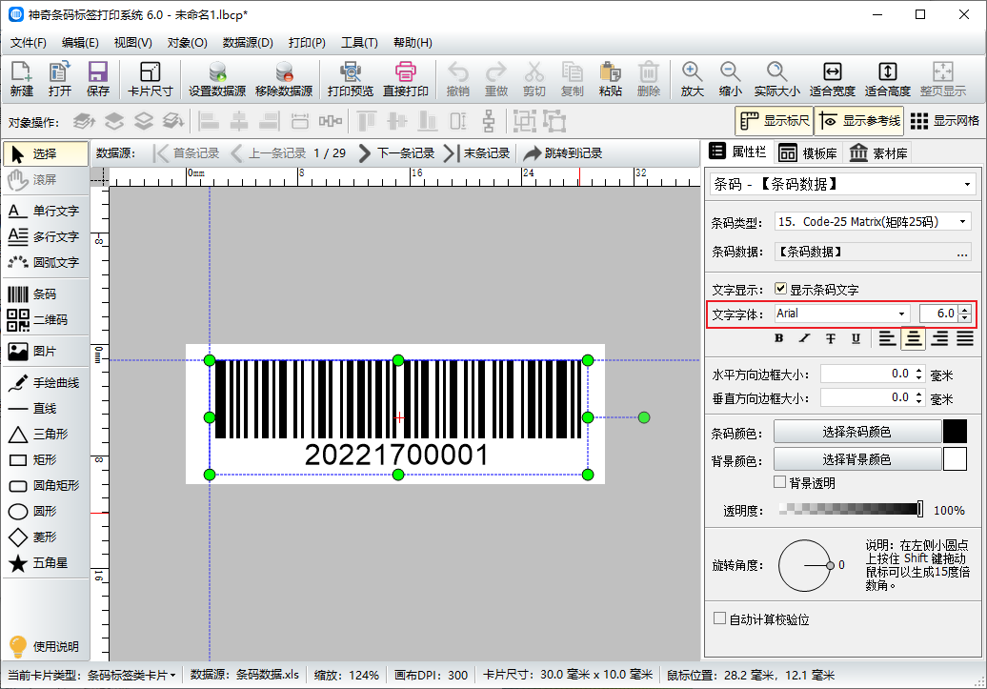Toggle bold for barcode text
Viewport: 987px width, 689px height.
(778, 339)
